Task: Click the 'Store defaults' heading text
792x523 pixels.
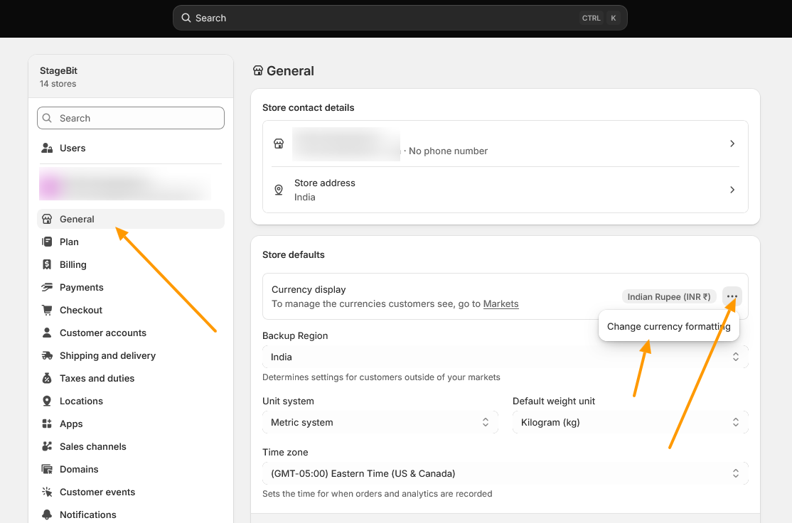Action: [x=294, y=255]
